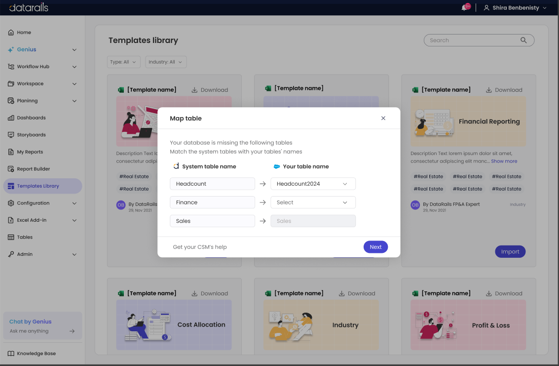Open the Headcount2024 table name dropdown
The width and height of the screenshot is (559, 366).
tap(313, 183)
